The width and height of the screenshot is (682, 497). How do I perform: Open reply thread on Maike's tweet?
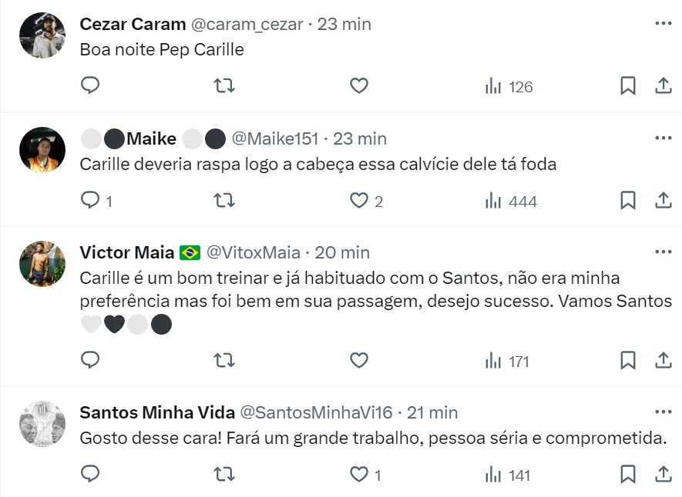(x=90, y=201)
